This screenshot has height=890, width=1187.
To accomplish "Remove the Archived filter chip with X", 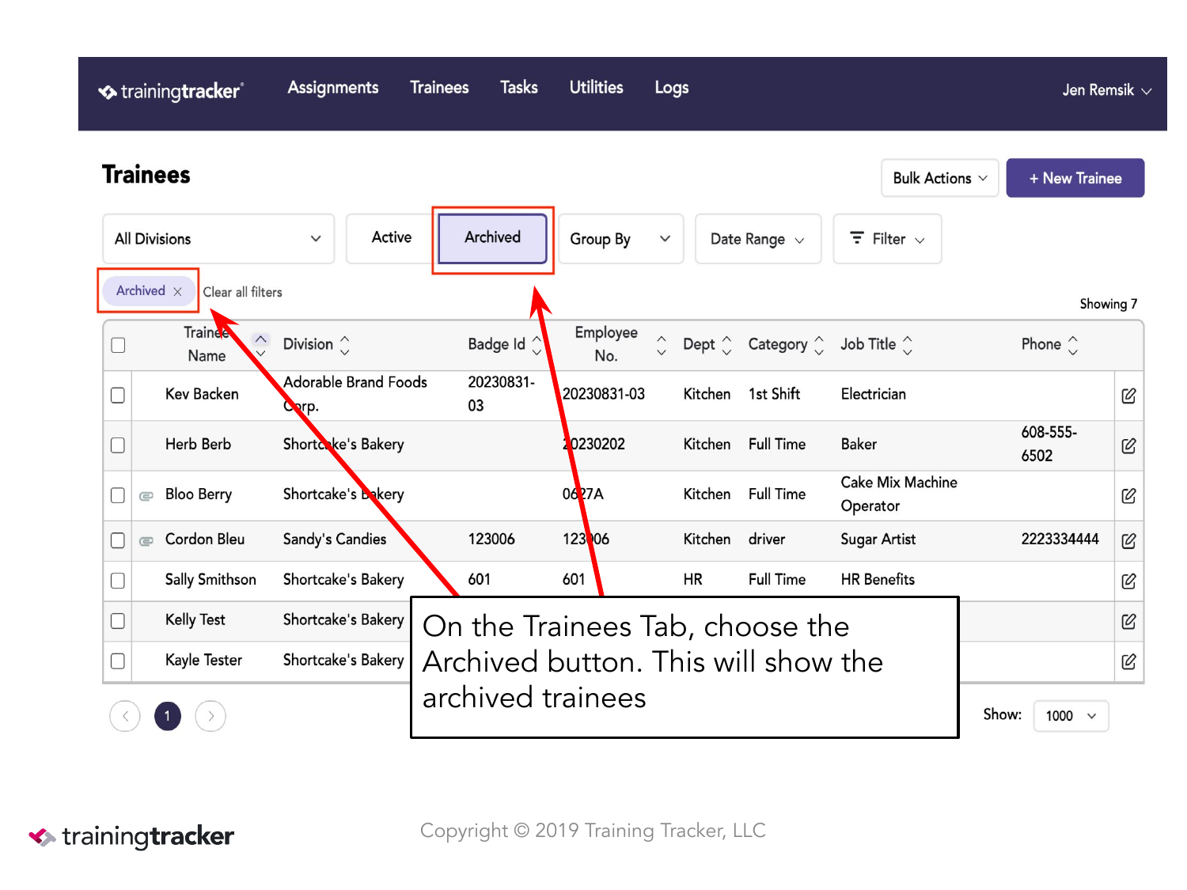I will pos(177,291).
